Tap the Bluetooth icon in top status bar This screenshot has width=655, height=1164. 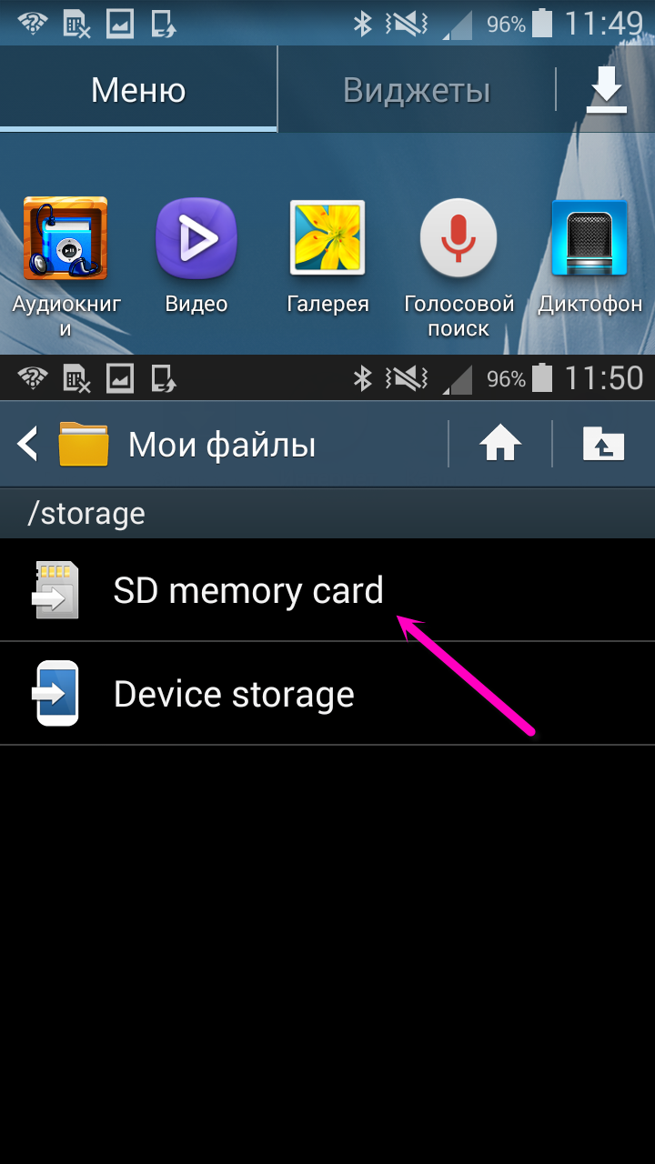click(363, 23)
